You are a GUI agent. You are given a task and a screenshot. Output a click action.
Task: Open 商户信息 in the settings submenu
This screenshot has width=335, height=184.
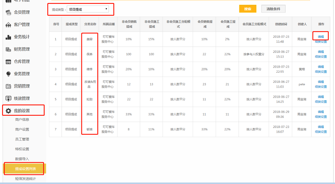tap(22, 120)
